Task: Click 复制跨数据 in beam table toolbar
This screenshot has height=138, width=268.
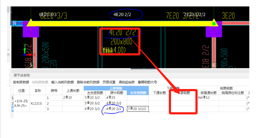Action: click(x=21, y=82)
